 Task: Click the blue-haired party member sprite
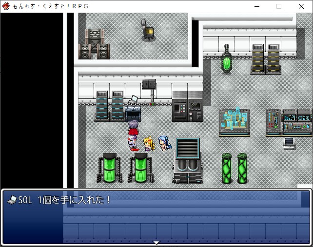pos(165,143)
